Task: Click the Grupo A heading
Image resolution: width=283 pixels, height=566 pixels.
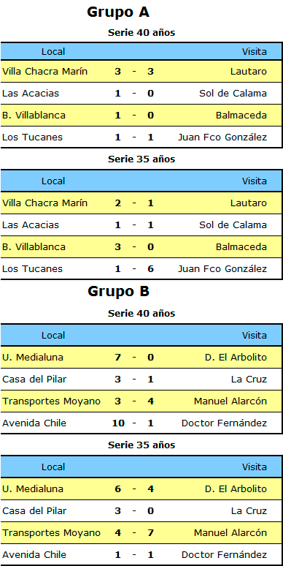Action: (x=118, y=12)
